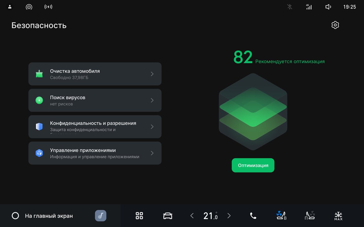Click the volume speaker icon
This screenshot has height=227, width=364.
328,7
